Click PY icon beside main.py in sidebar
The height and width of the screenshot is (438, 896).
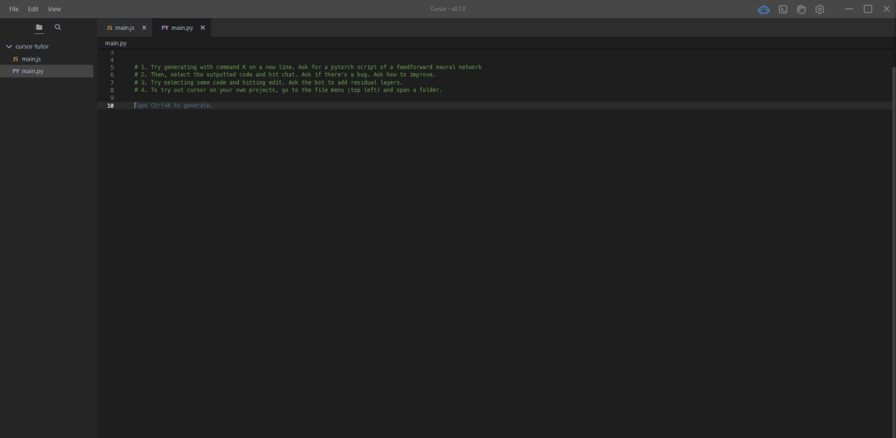[16, 71]
